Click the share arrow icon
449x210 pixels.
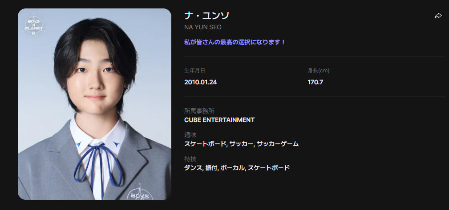click(x=438, y=16)
